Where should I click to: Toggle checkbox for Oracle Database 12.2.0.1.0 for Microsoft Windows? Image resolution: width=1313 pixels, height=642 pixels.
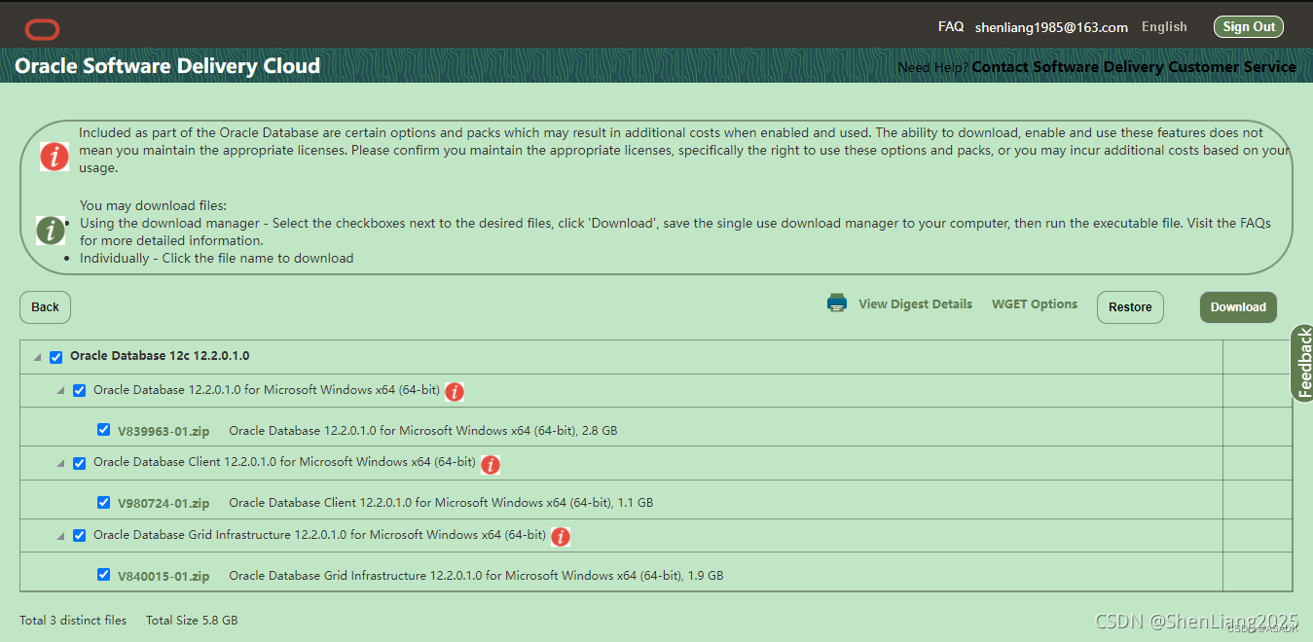point(80,391)
